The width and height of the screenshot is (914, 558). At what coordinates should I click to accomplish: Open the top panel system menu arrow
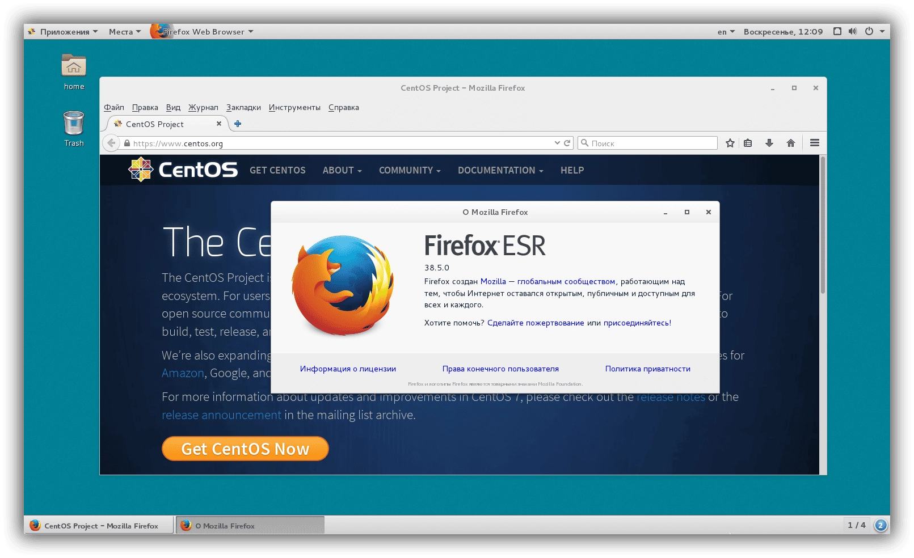pos(882,31)
